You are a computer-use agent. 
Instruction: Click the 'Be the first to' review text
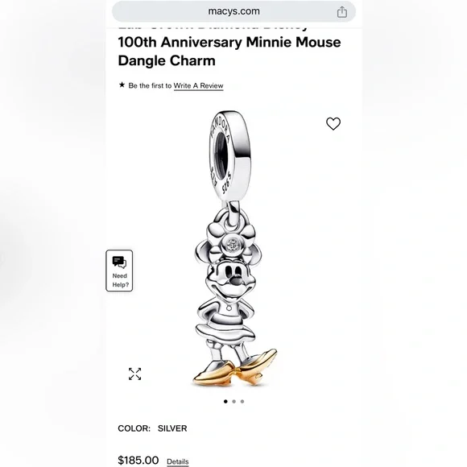pyautogui.click(x=150, y=86)
